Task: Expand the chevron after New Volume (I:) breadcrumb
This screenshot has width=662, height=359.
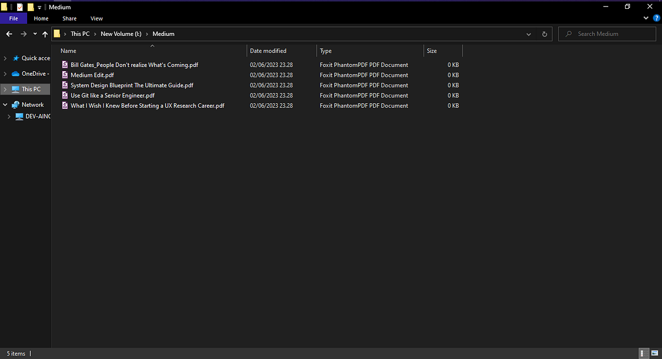Action: click(147, 34)
